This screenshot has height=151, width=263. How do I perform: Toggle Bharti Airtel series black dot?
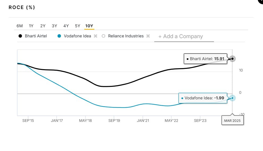point(20,36)
